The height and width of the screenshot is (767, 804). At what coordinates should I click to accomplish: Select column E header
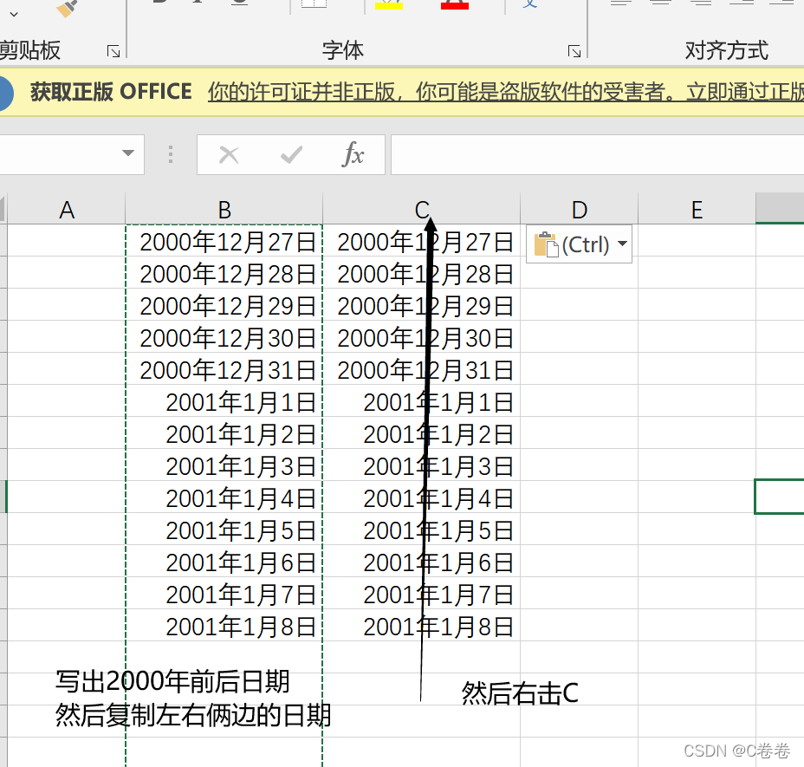coord(697,210)
